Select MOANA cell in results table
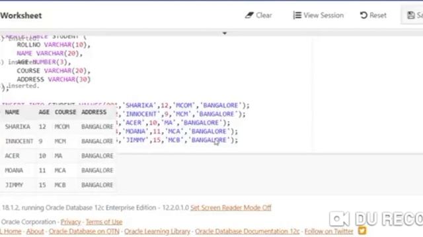423x237 pixels. tap(14, 171)
